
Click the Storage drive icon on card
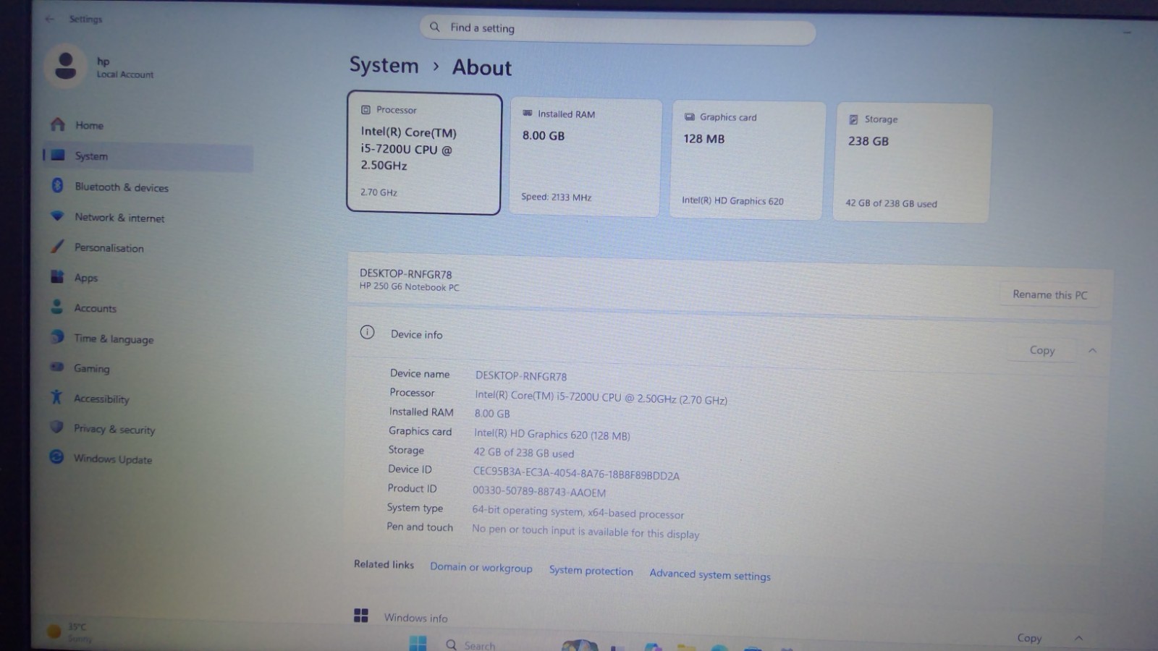pos(853,119)
